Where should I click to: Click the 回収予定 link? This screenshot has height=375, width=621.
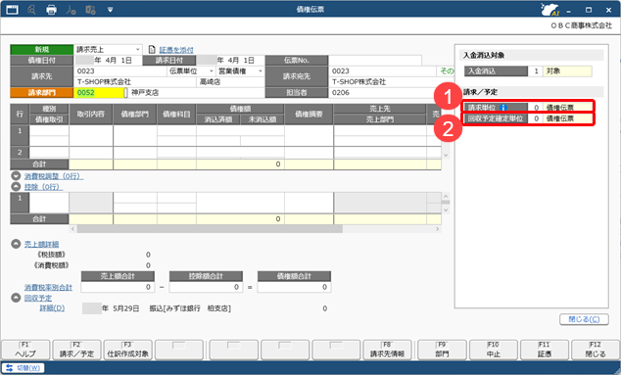(x=38, y=298)
